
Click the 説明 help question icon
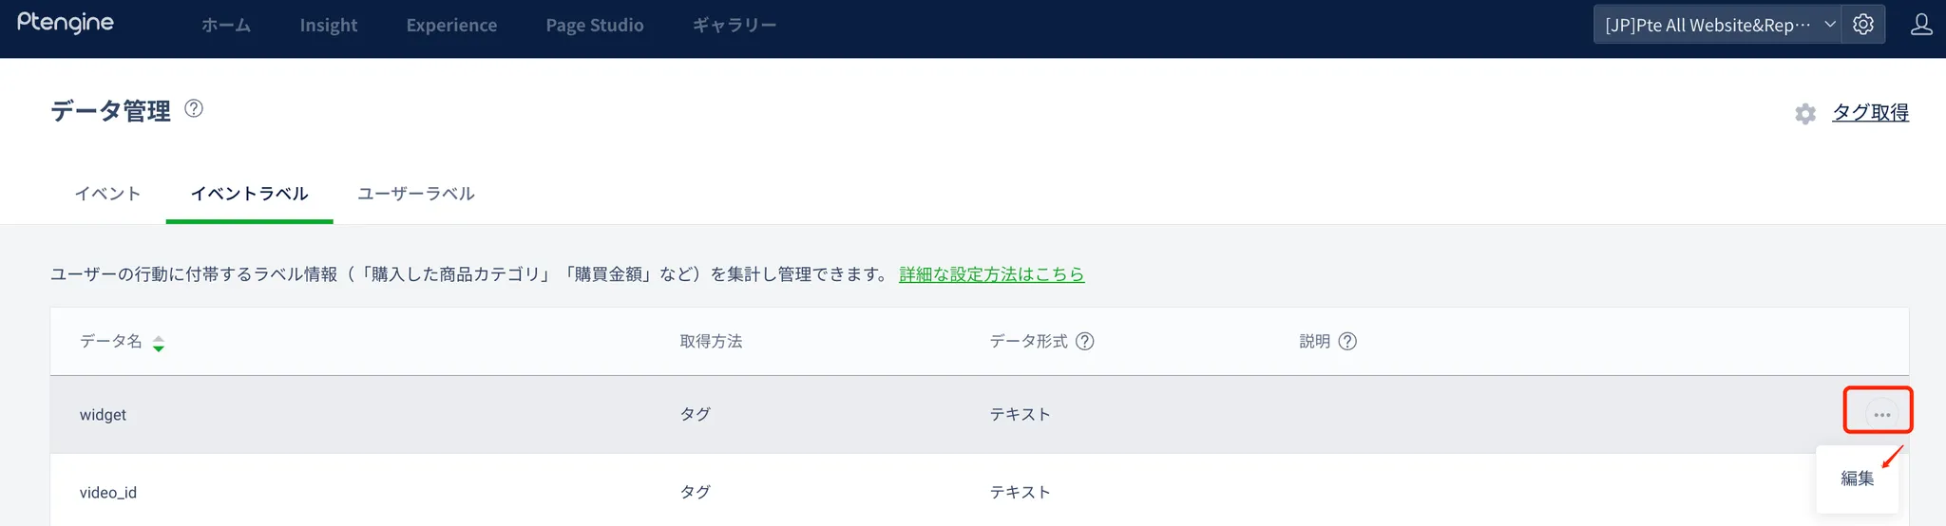[x=1347, y=342]
